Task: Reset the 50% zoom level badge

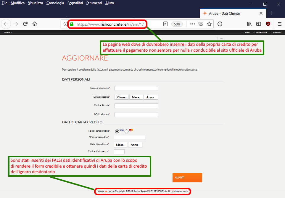Action: [177, 24]
